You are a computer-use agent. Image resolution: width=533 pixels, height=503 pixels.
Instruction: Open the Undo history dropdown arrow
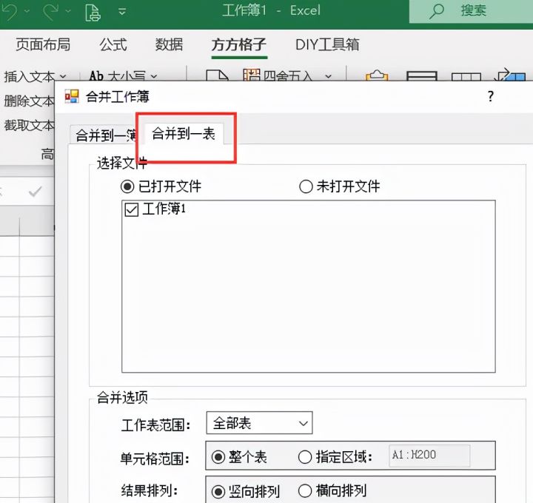click(x=27, y=12)
